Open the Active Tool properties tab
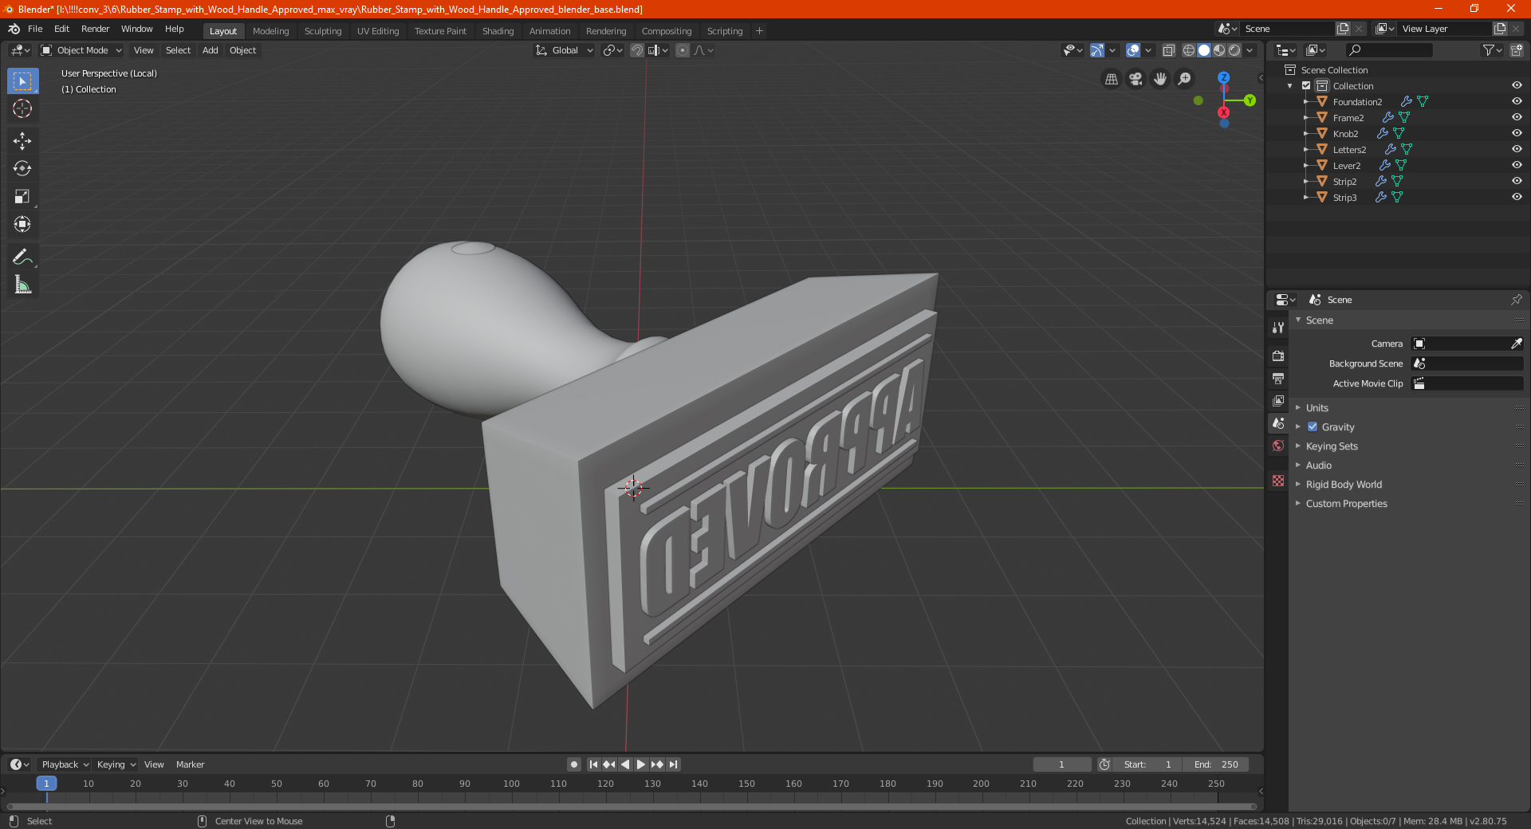This screenshot has width=1531, height=829. point(1278,328)
